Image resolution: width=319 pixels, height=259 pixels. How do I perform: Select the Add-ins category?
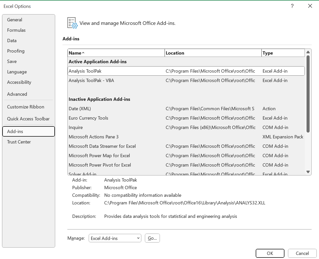click(x=28, y=132)
